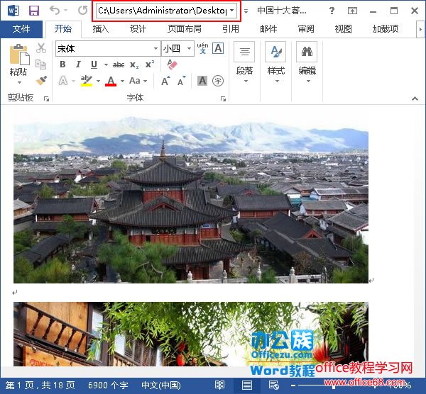This screenshot has height=394, width=426.
Task: Open the 字体 font dialog launcher
Action: 223,98
